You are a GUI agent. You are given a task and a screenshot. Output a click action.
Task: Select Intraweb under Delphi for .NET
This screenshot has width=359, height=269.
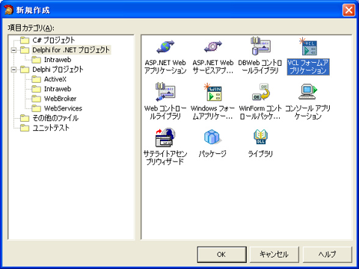58,60
